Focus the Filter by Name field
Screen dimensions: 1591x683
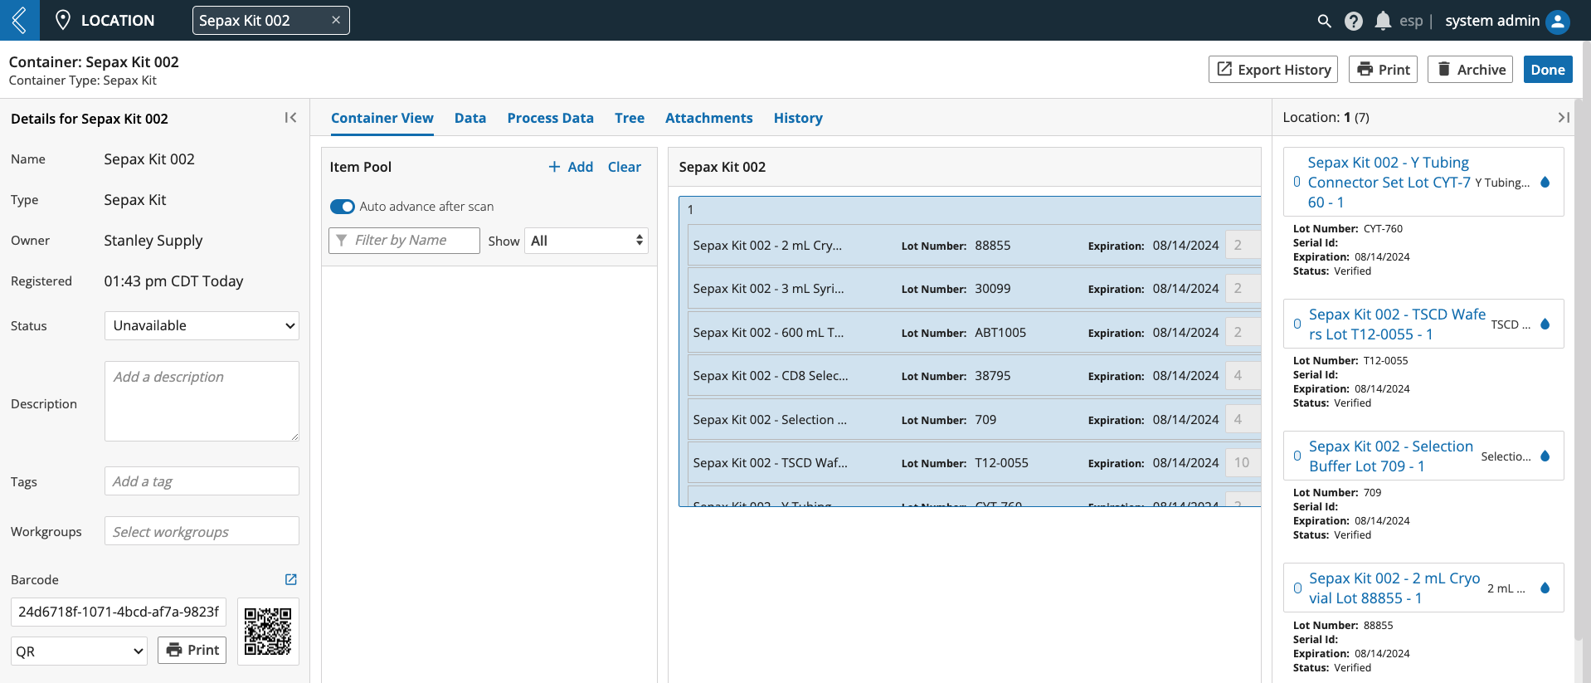[405, 240]
